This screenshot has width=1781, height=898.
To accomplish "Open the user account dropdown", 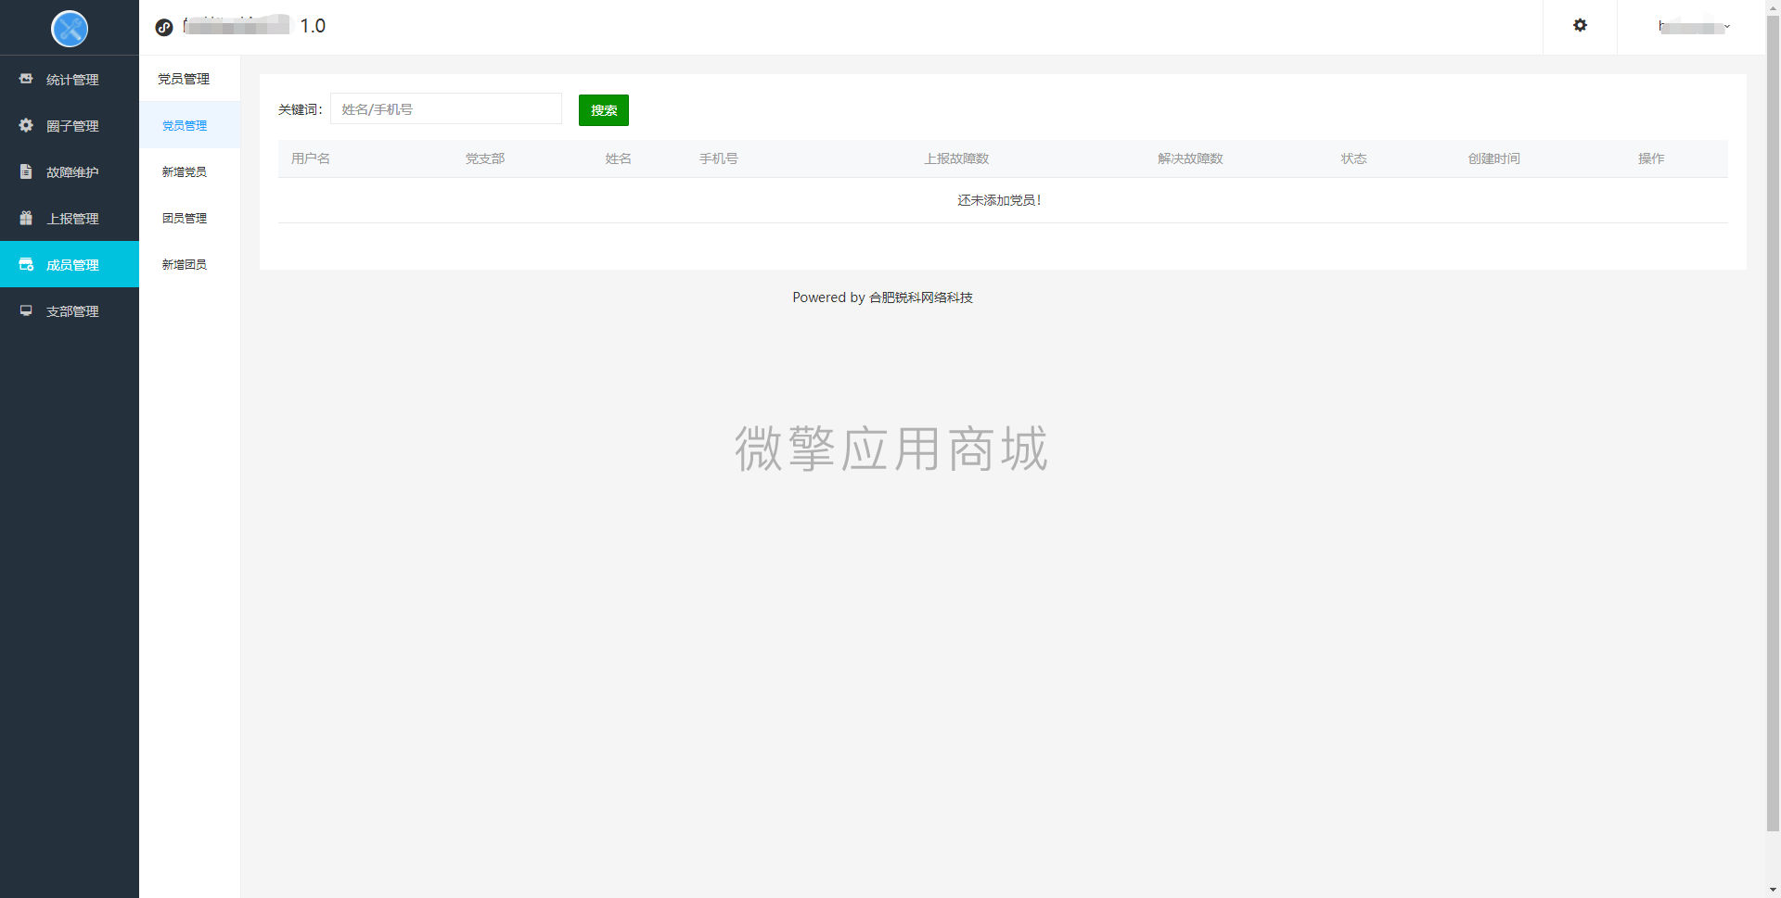I will click(1694, 27).
